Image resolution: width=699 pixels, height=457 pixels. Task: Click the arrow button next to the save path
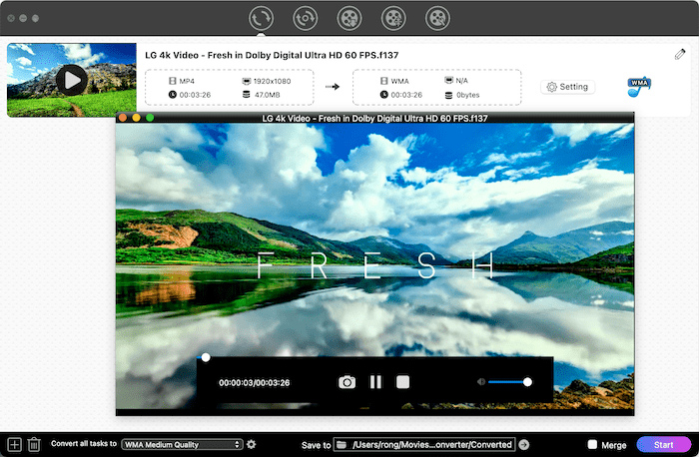(524, 444)
